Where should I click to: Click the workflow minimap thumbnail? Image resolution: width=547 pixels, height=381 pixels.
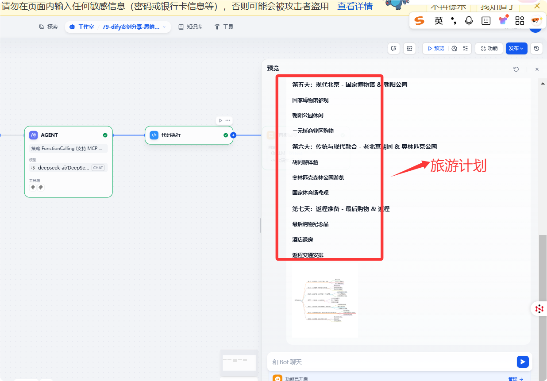coord(239,363)
